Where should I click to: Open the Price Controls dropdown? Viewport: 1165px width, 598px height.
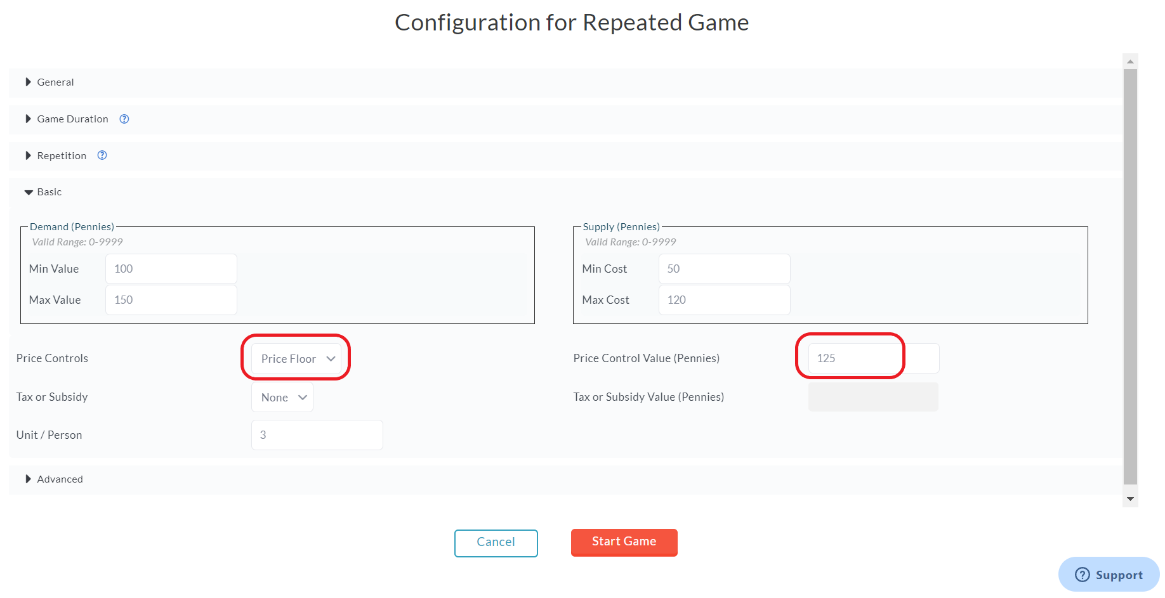coord(296,359)
